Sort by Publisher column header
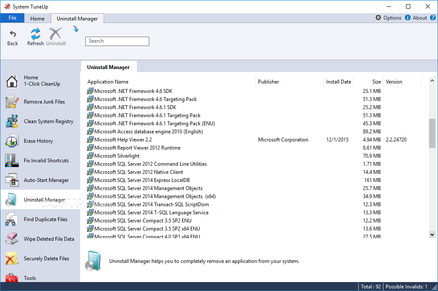 click(x=289, y=82)
